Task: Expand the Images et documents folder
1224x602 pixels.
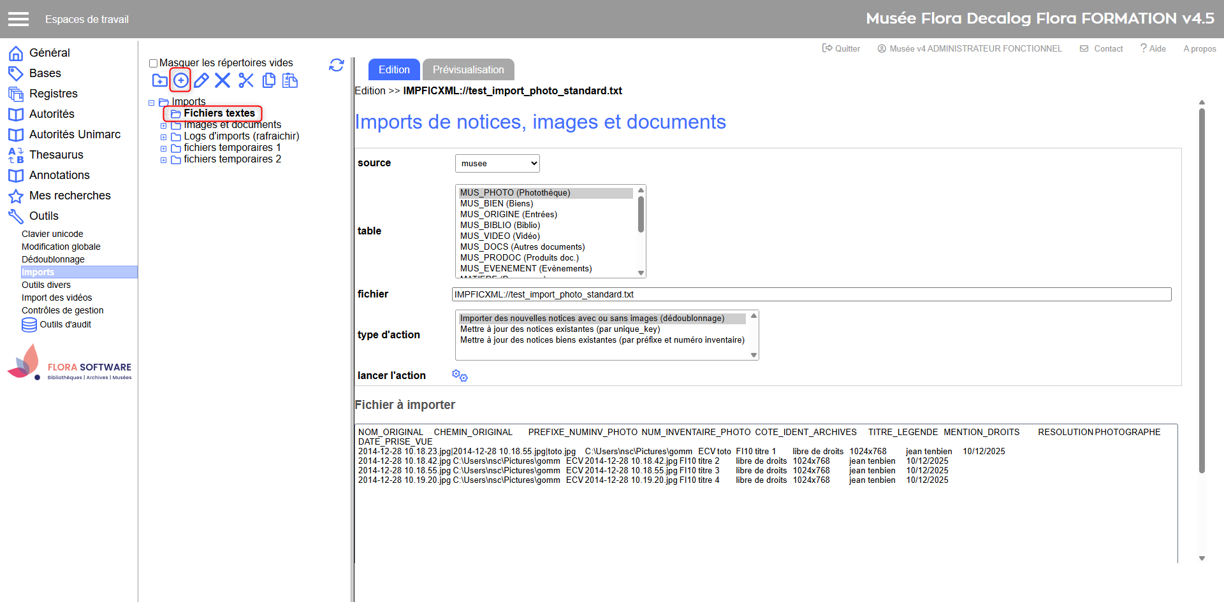Action: pos(164,125)
